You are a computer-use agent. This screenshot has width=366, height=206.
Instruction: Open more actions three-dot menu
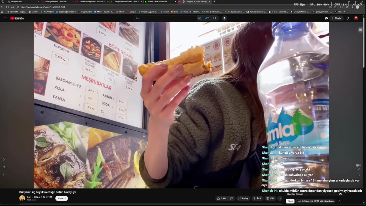(x=280, y=198)
